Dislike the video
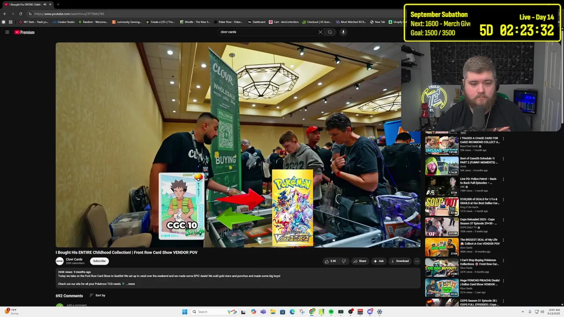The image size is (564, 317). (x=344, y=261)
